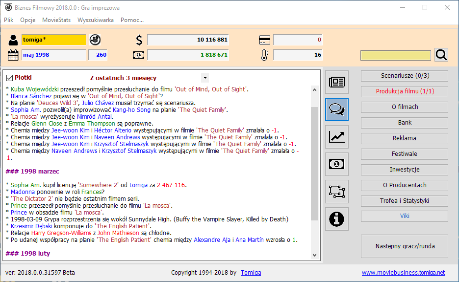Click the 'Następny gracz/runda' button

pyautogui.click(x=404, y=246)
